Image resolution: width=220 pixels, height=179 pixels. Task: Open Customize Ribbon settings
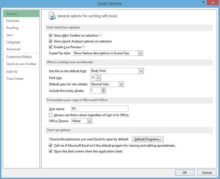coord(21,57)
